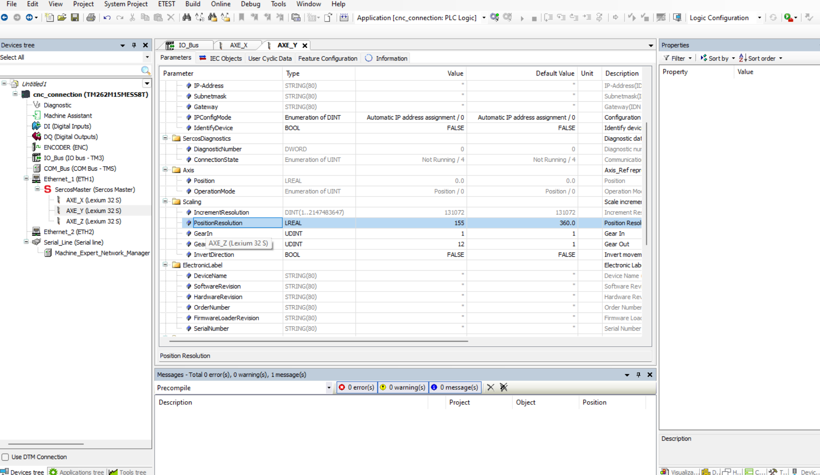Open the Filter button in Properties panel

tap(677, 58)
